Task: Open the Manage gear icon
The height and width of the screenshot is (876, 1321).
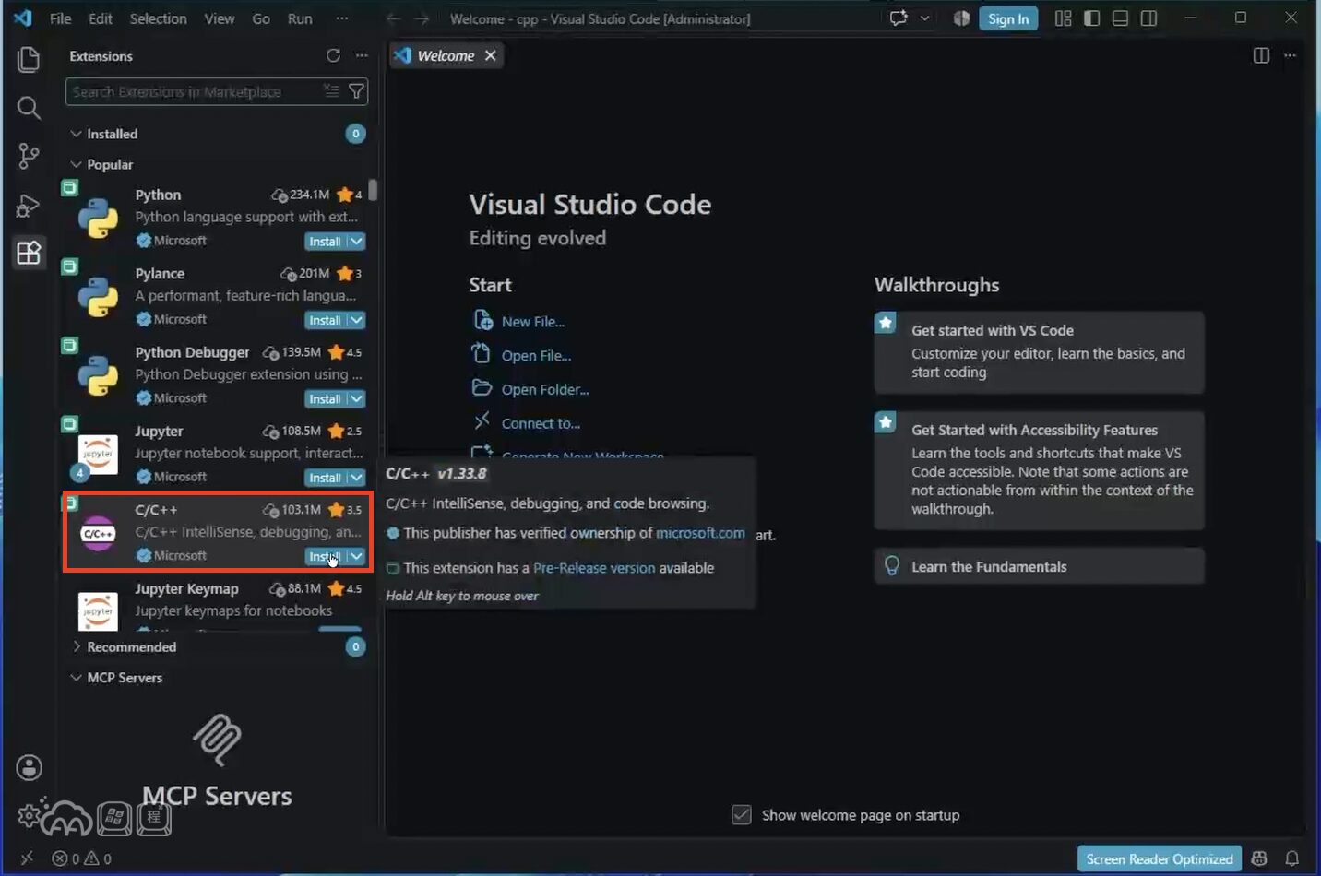Action: (29, 815)
